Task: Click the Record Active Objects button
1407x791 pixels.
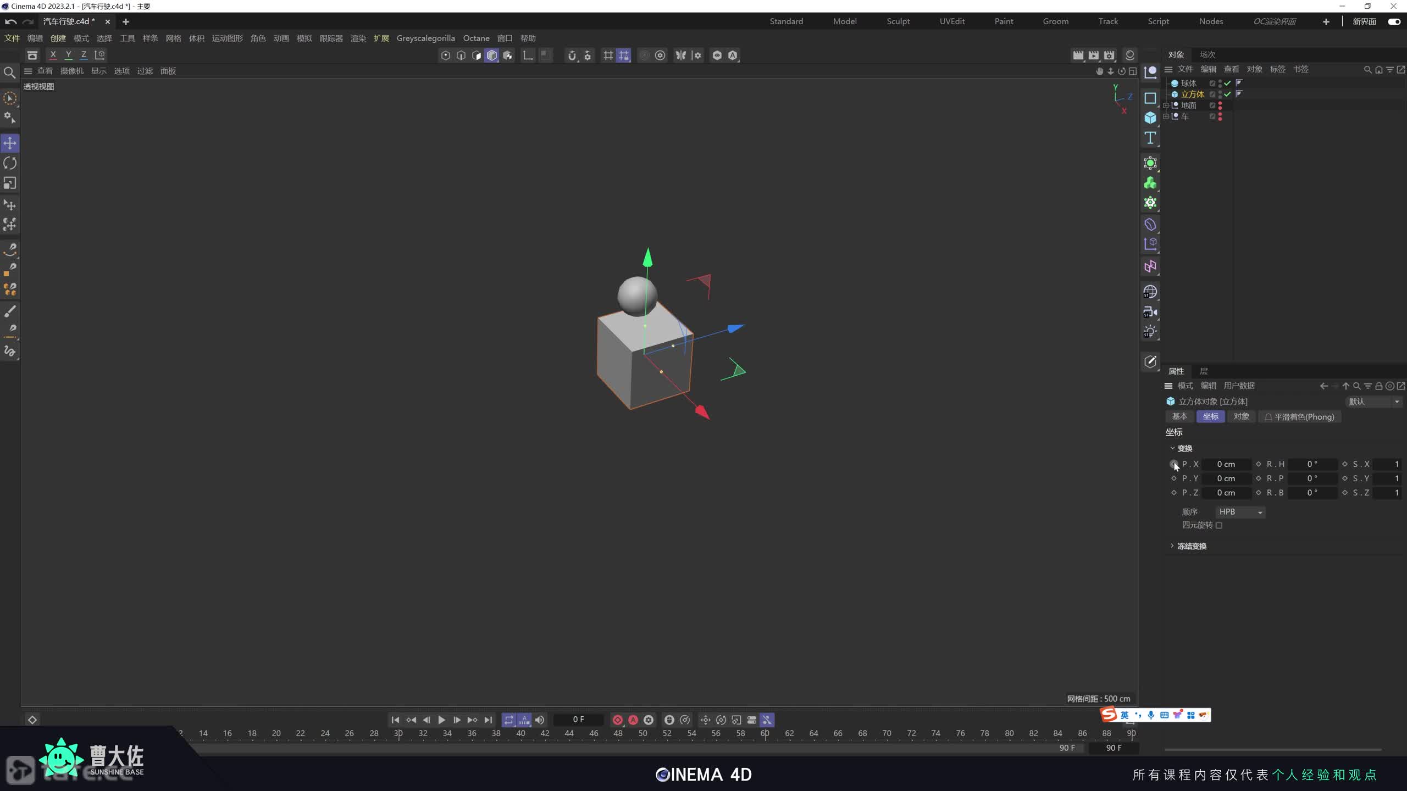Action: click(x=617, y=720)
